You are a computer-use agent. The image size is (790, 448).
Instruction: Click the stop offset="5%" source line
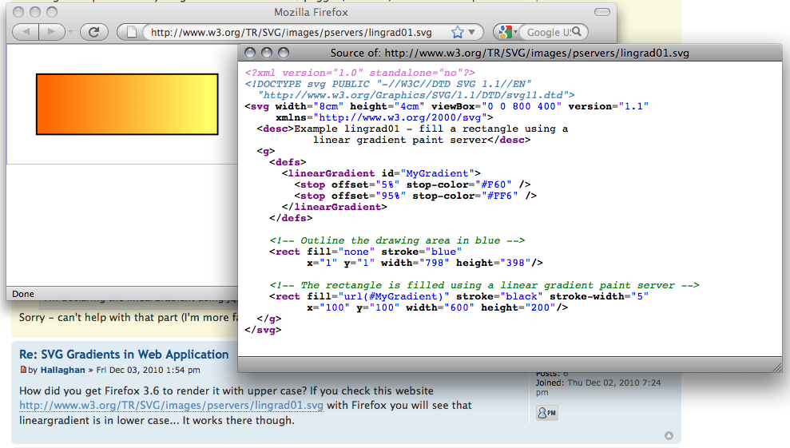click(x=412, y=184)
